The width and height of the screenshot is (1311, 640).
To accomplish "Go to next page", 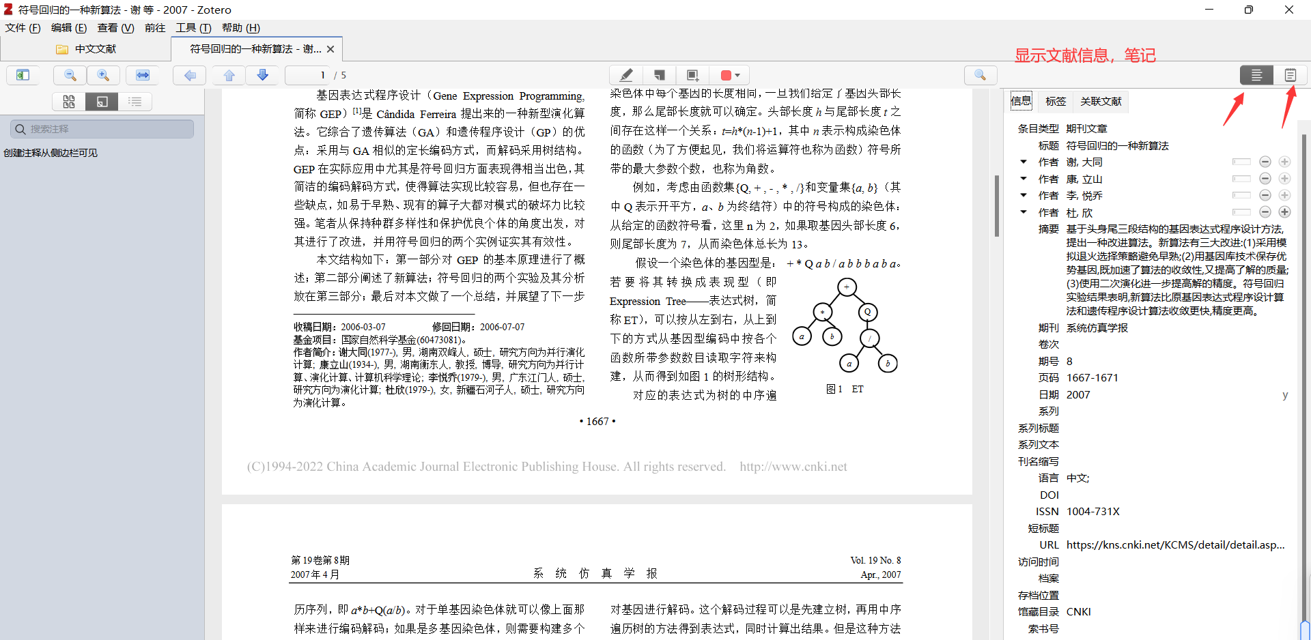I will pyautogui.click(x=262, y=75).
